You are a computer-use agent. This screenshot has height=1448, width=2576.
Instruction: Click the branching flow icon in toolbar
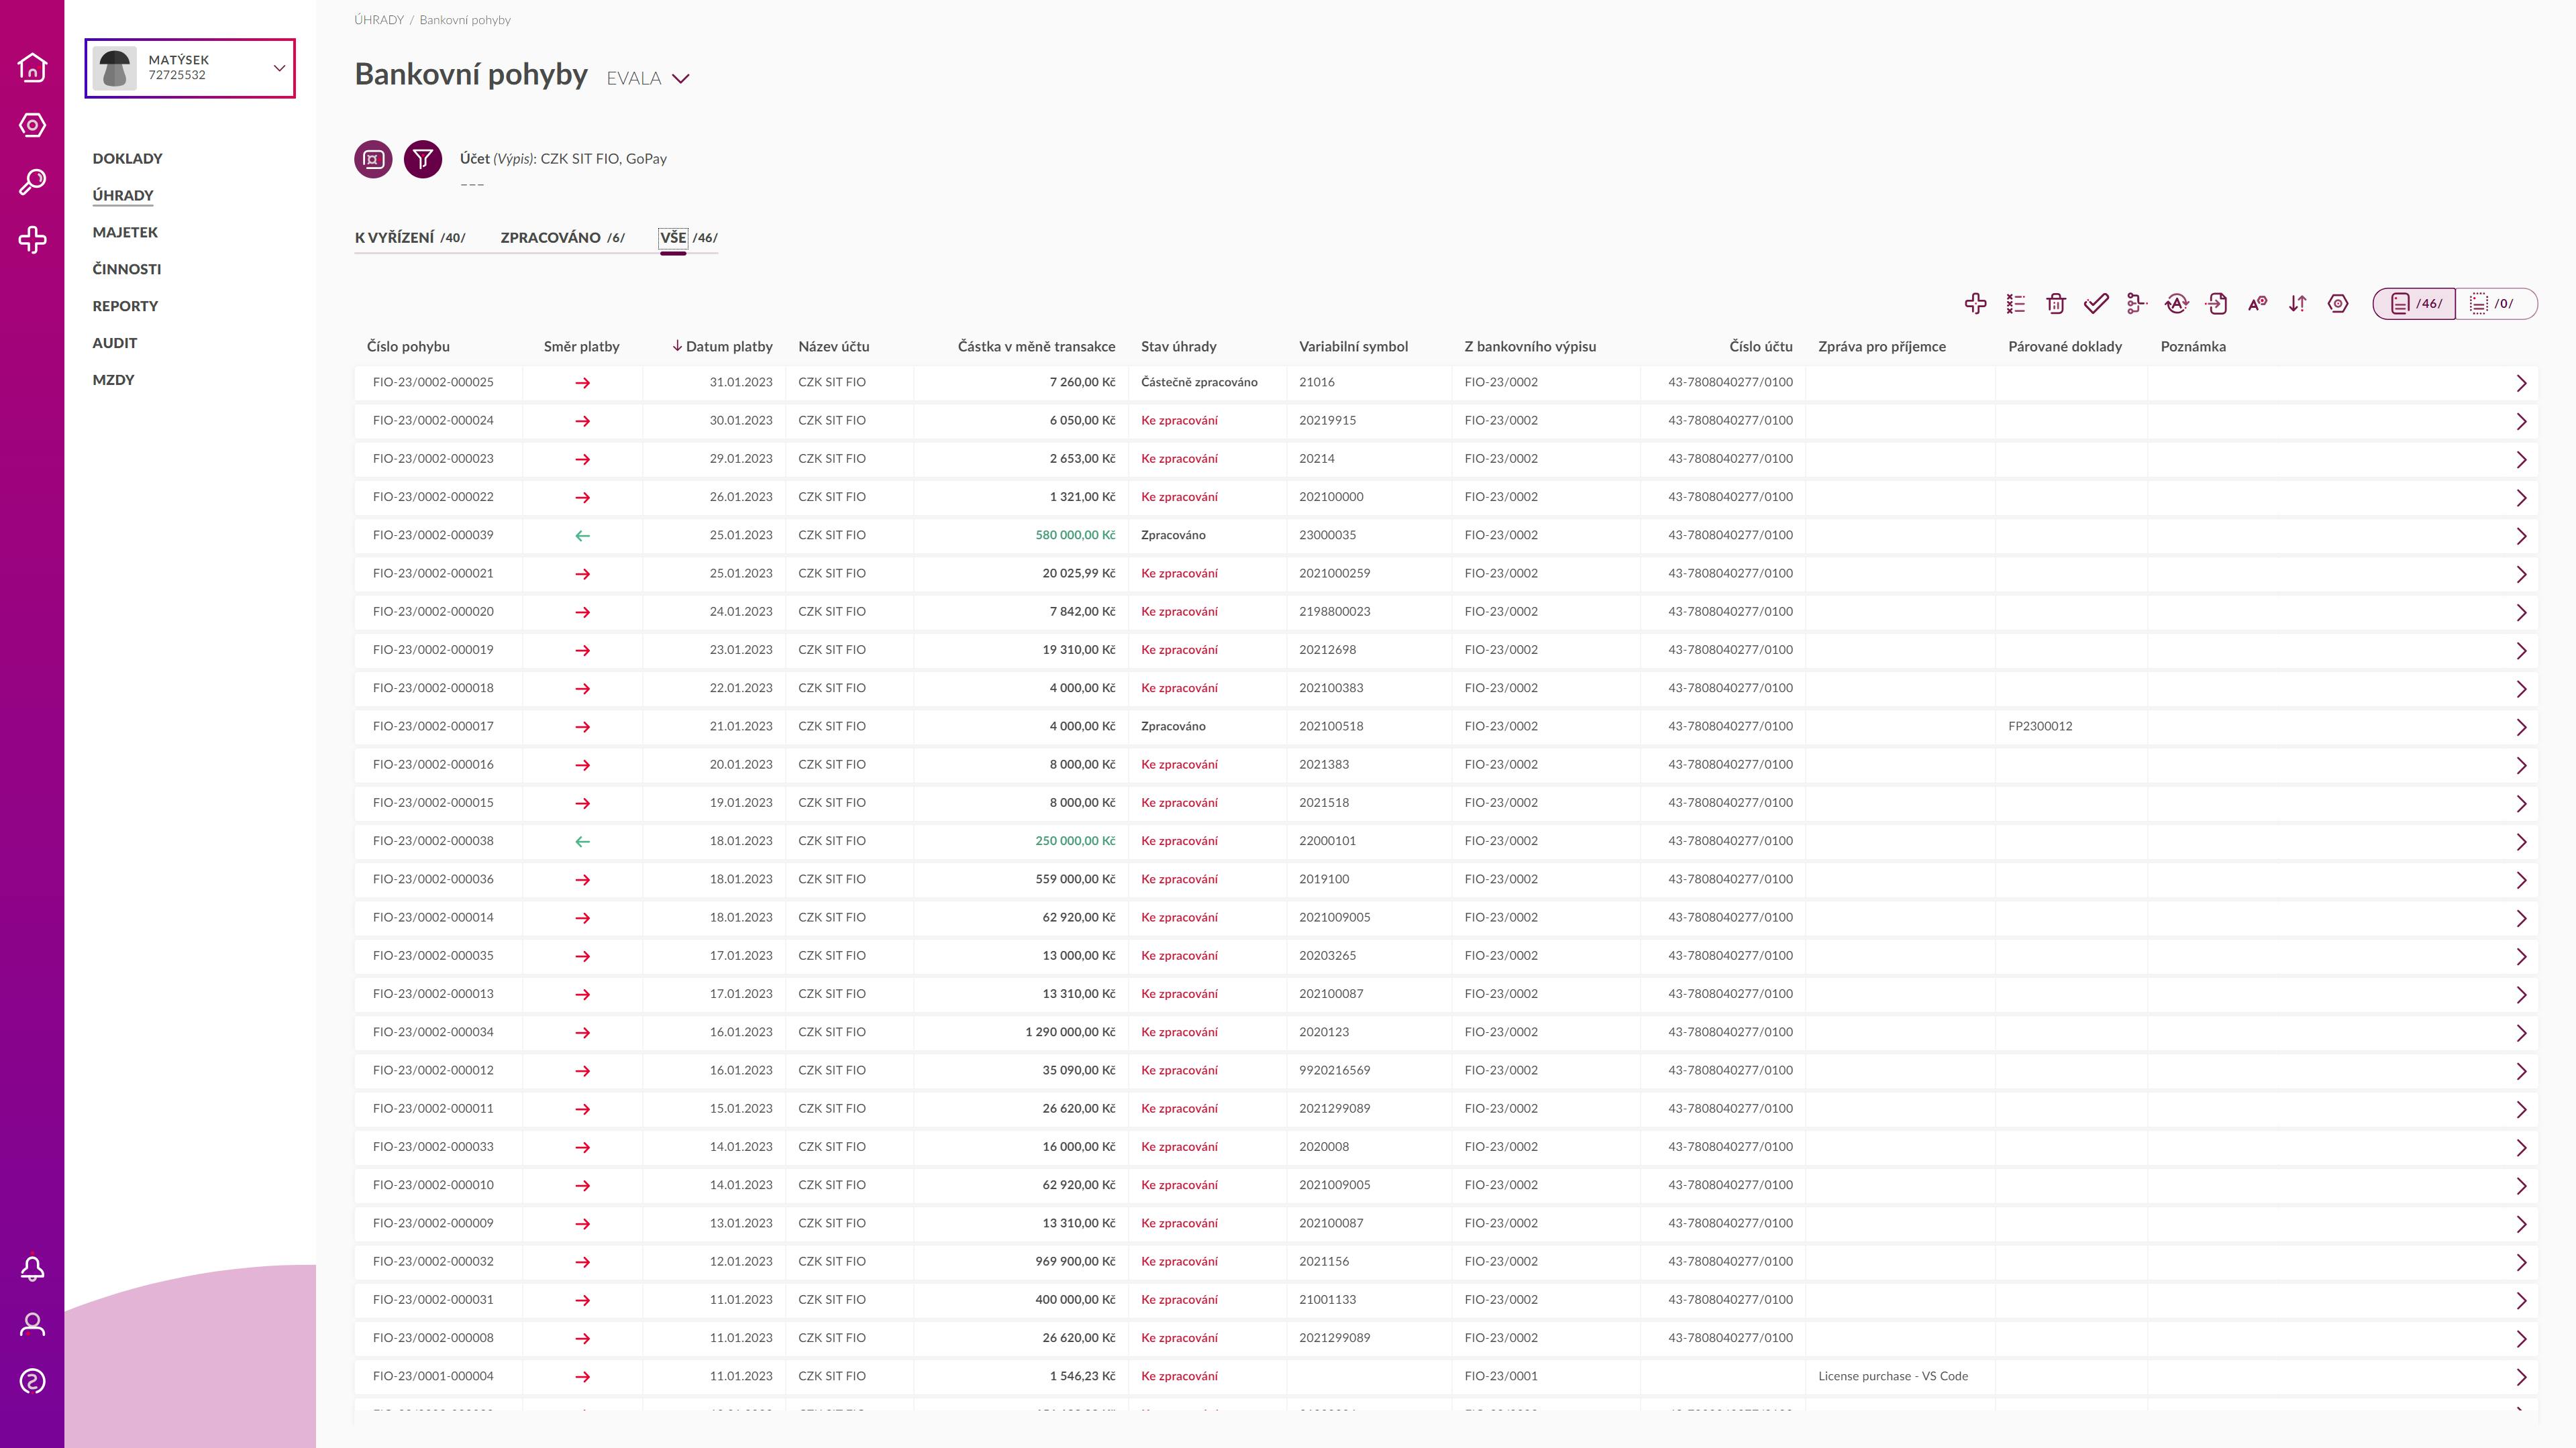[x=2136, y=304]
